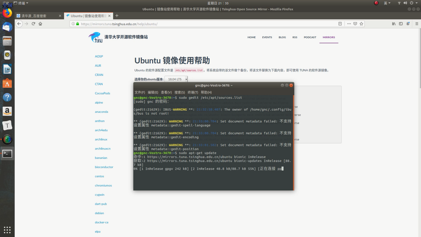Reload the page in Firefox

pos(33,24)
